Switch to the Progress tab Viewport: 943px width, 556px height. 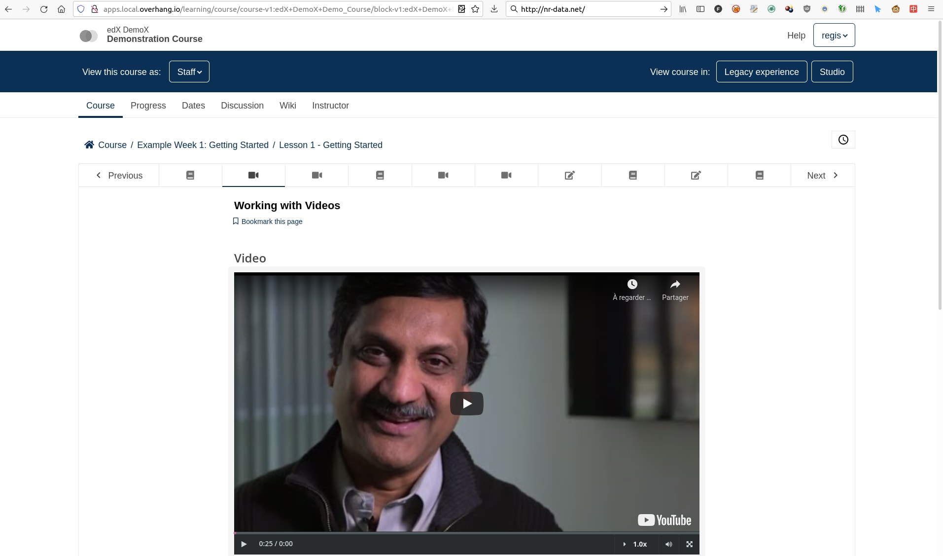(148, 105)
